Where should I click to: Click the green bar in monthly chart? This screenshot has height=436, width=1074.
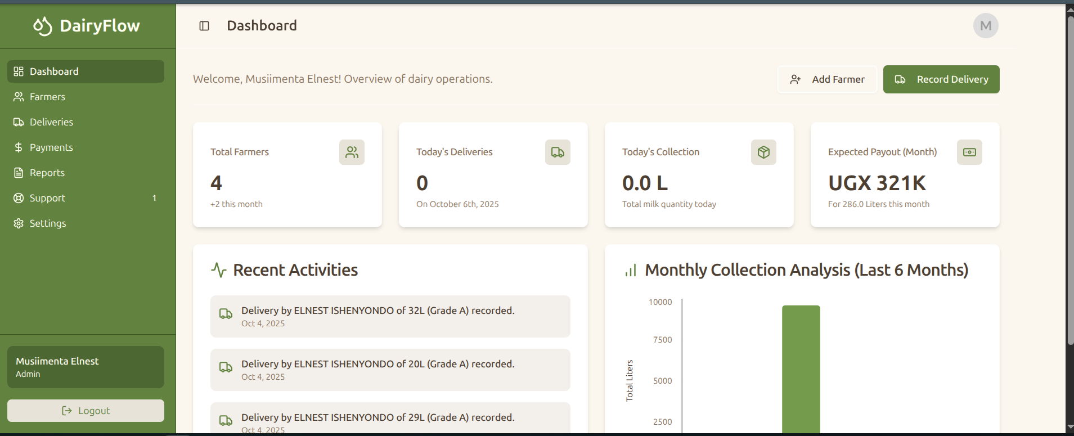click(x=801, y=368)
